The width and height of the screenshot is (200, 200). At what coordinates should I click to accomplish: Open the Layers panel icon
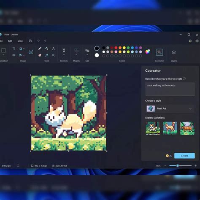tap(174, 52)
